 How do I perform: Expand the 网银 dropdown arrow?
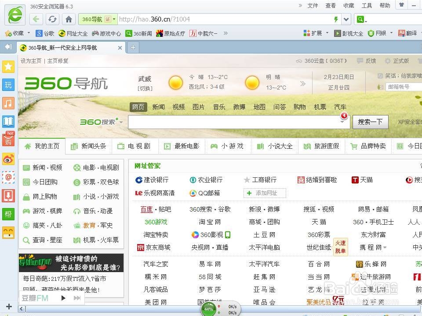click(391, 33)
